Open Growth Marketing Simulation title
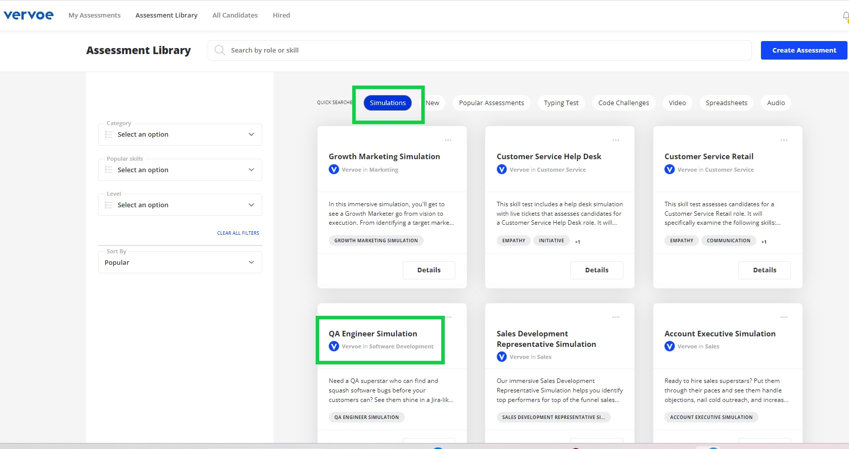The height and width of the screenshot is (449, 849). click(x=384, y=157)
